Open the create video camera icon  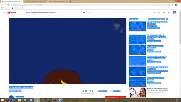tap(154, 12)
